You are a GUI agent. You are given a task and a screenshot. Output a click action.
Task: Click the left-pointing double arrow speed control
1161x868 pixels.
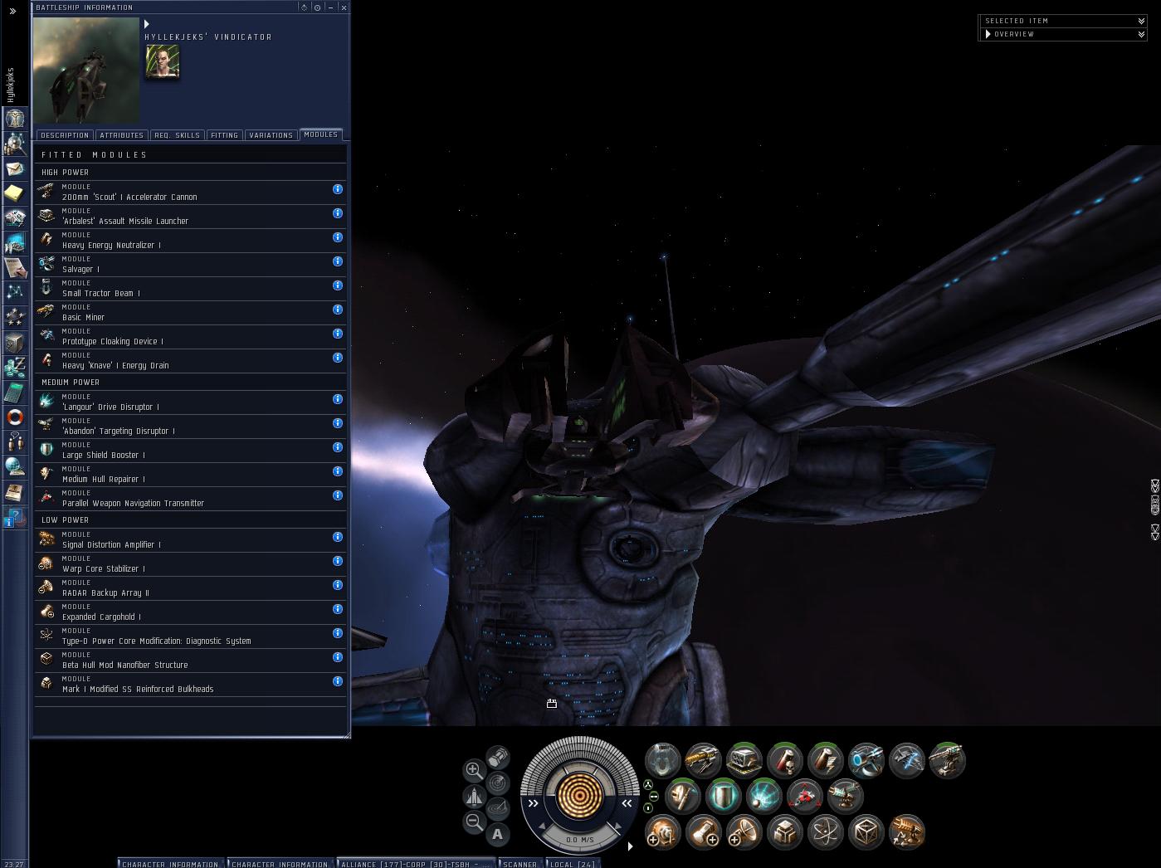[x=627, y=803]
